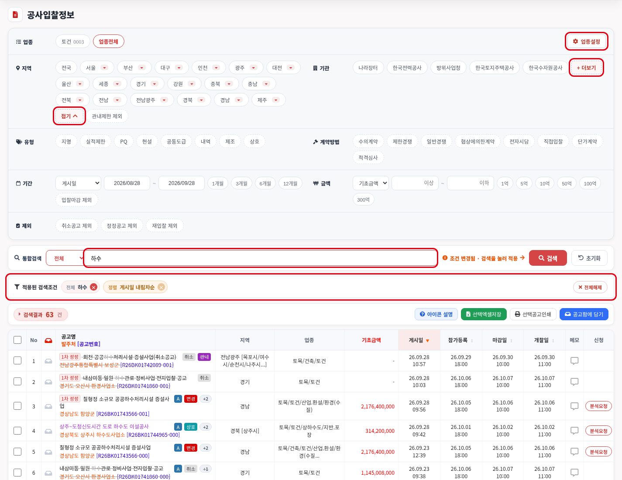Click the 상호 badge on row 4
The image size is (622, 480).
click(x=191, y=427)
